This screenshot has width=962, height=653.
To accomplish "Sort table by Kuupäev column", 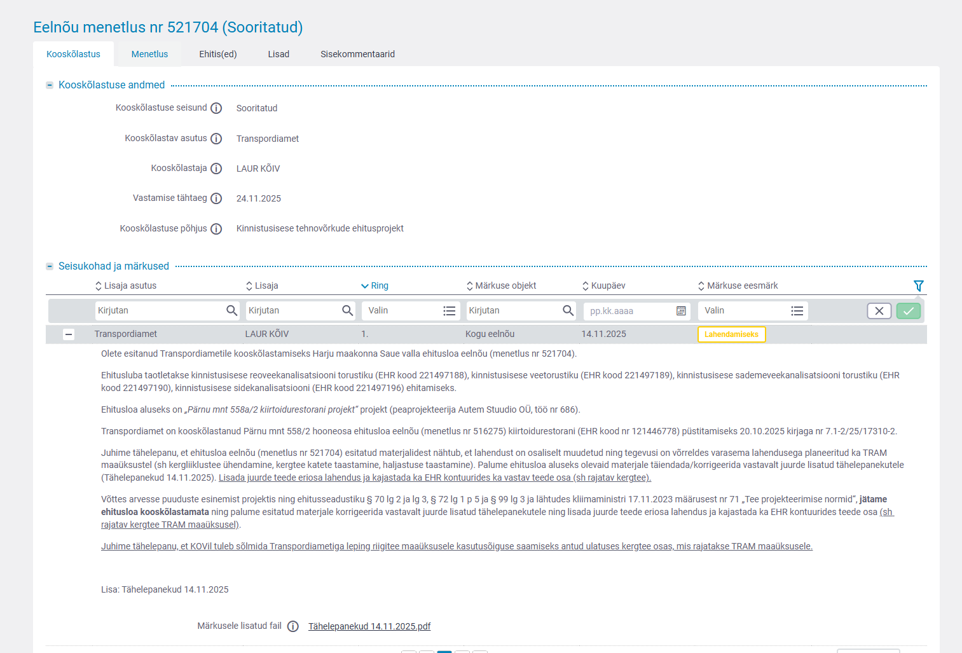I will [x=604, y=286].
